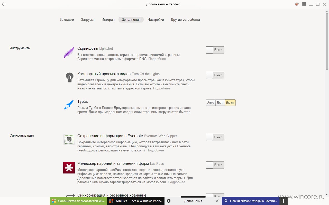
Task: Open Подробнее link for Комфортный просмотр видео
Action: click(x=162, y=88)
